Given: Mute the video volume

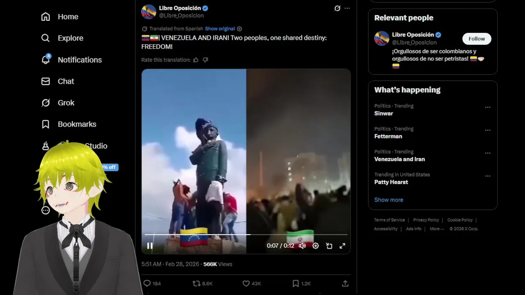Looking at the screenshot, I should point(302,246).
